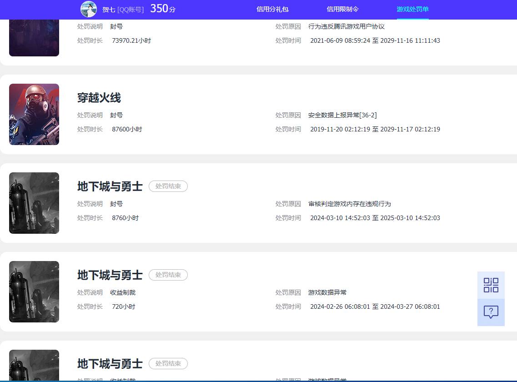Click the 穿越火线 game title text
The height and width of the screenshot is (382, 517).
point(99,98)
